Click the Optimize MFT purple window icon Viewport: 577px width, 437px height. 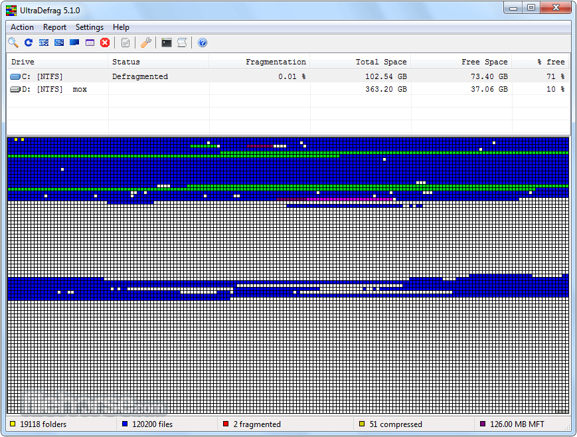point(90,43)
